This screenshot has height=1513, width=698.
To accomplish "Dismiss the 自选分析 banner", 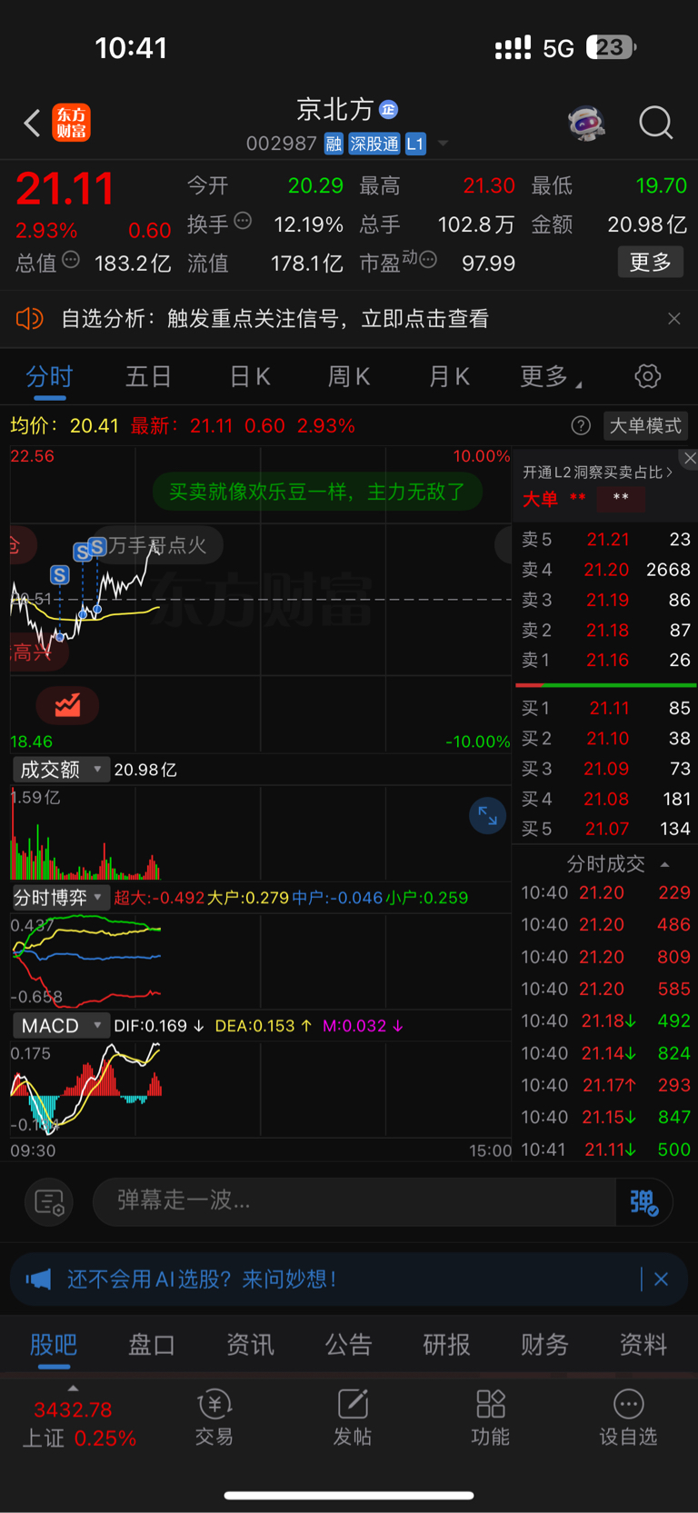I will point(674,319).
